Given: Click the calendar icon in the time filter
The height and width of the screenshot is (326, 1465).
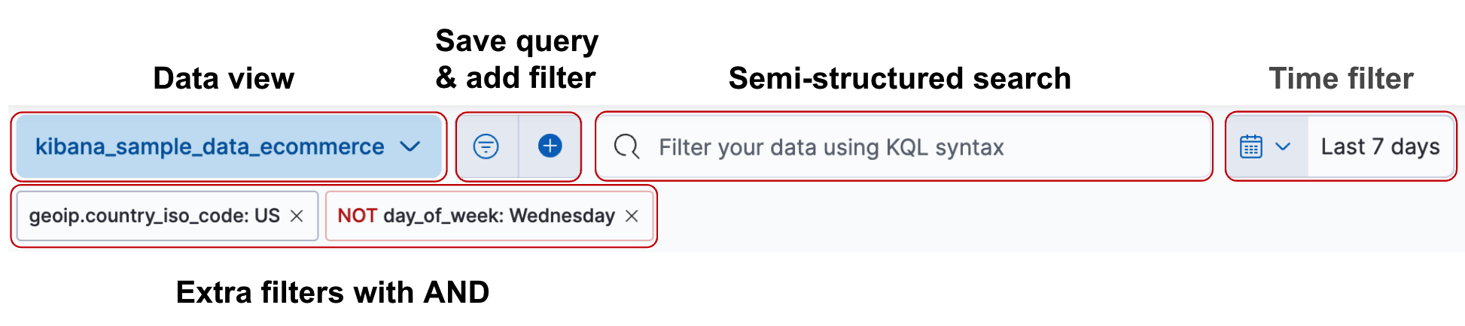Looking at the screenshot, I should [x=1251, y=146].
